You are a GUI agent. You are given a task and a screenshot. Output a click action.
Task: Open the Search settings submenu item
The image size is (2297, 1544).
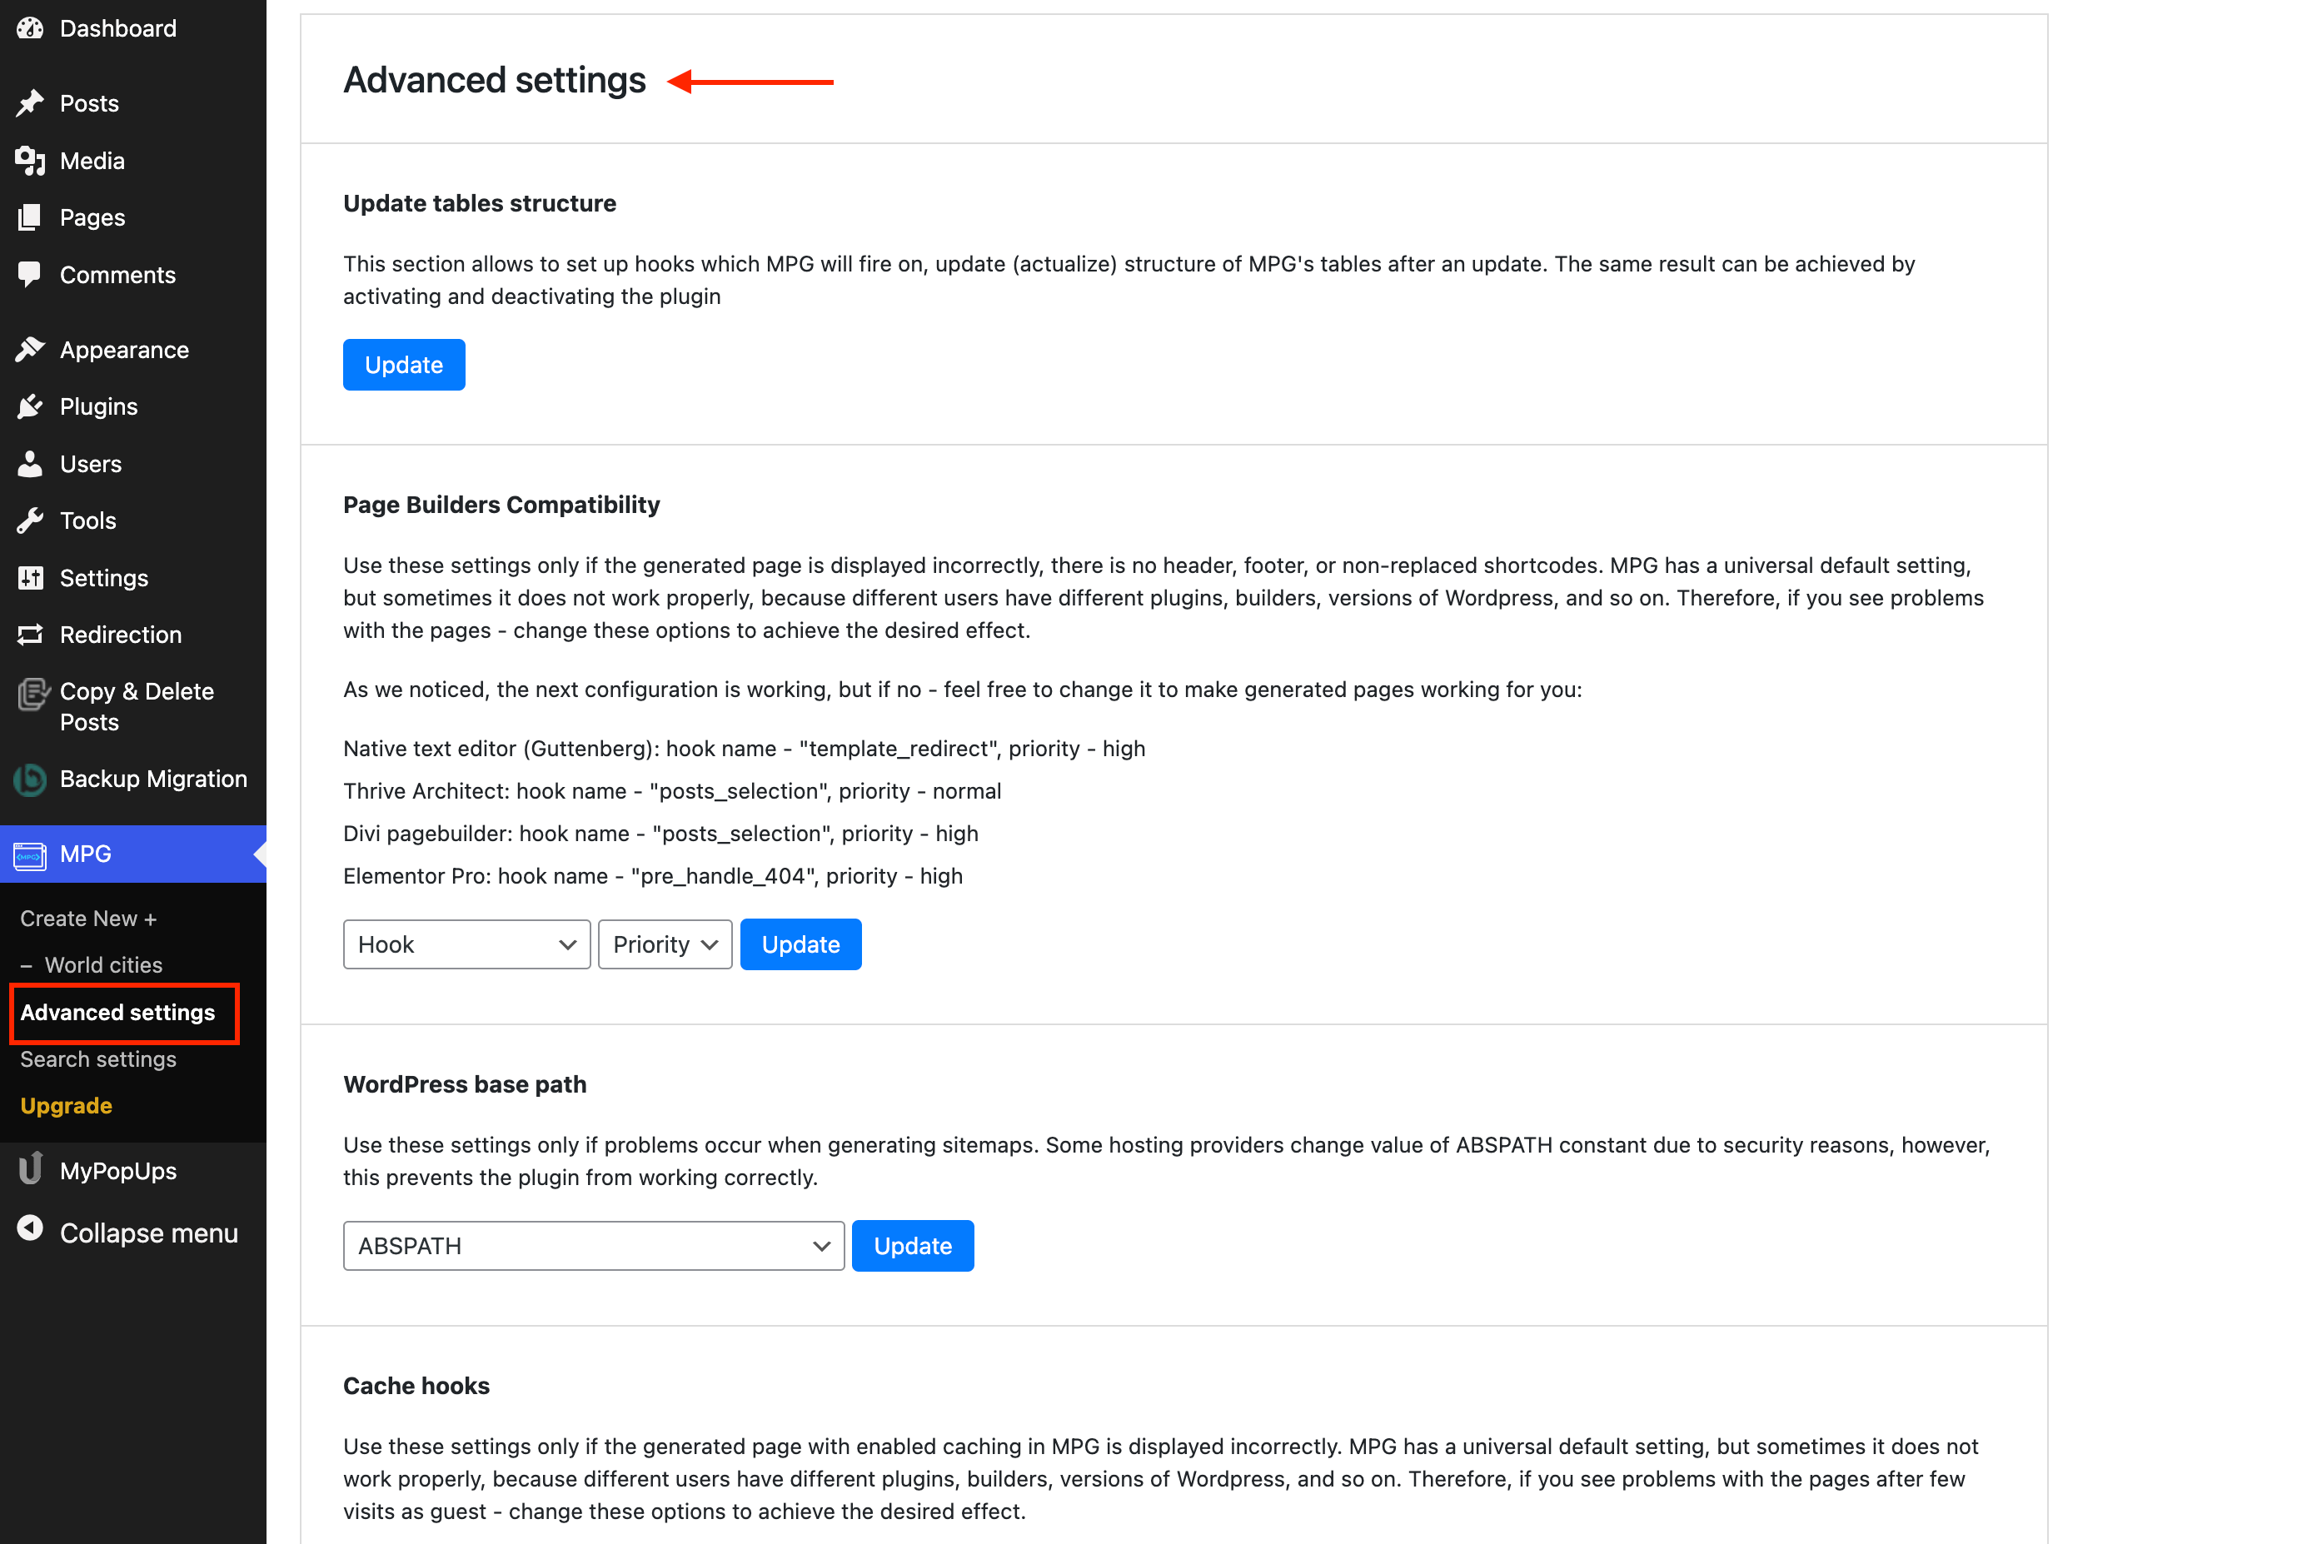pyautogui.click(x=98, y=1059)
